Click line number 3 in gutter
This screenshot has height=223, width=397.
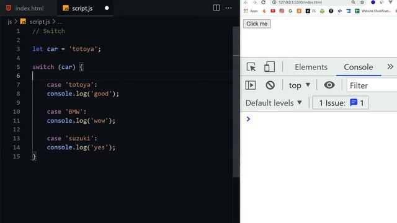point(18,49)
